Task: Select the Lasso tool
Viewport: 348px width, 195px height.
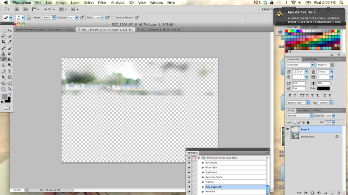Action: (x=3, y=36)
